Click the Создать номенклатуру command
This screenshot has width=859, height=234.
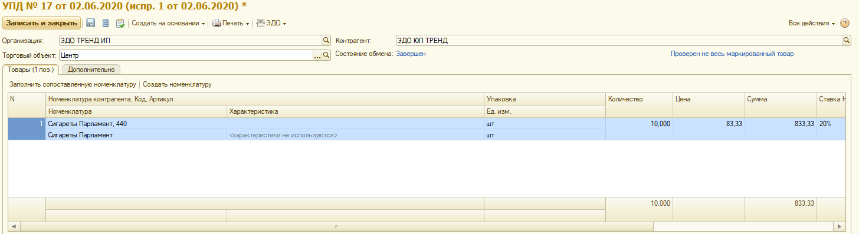coord(177,84)
